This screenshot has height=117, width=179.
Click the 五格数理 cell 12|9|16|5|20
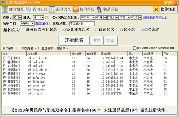[x=110, y=89]
